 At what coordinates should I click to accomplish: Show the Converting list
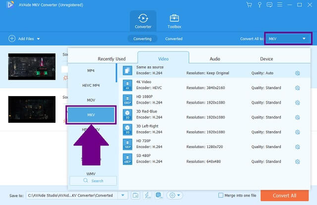[x=142, y=39]
